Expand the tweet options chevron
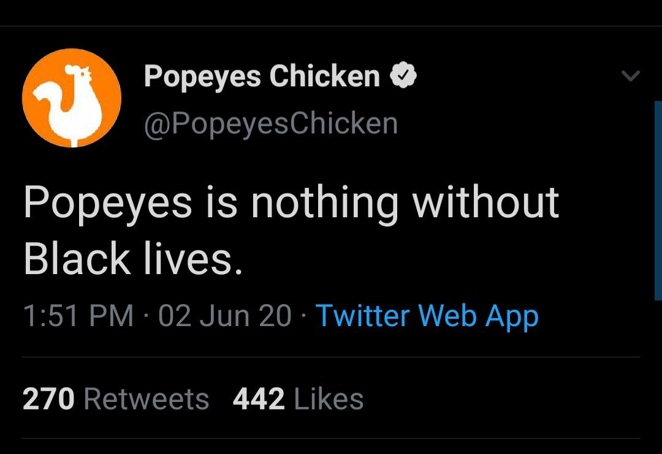 (x=630, y=76)
